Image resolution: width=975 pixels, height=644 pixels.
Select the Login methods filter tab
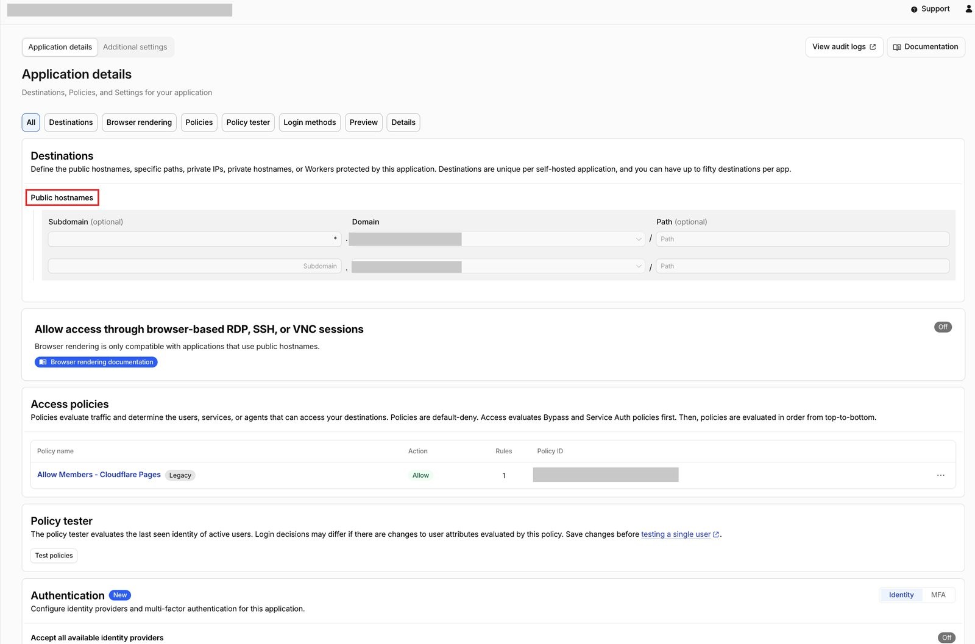click(310, 122)
